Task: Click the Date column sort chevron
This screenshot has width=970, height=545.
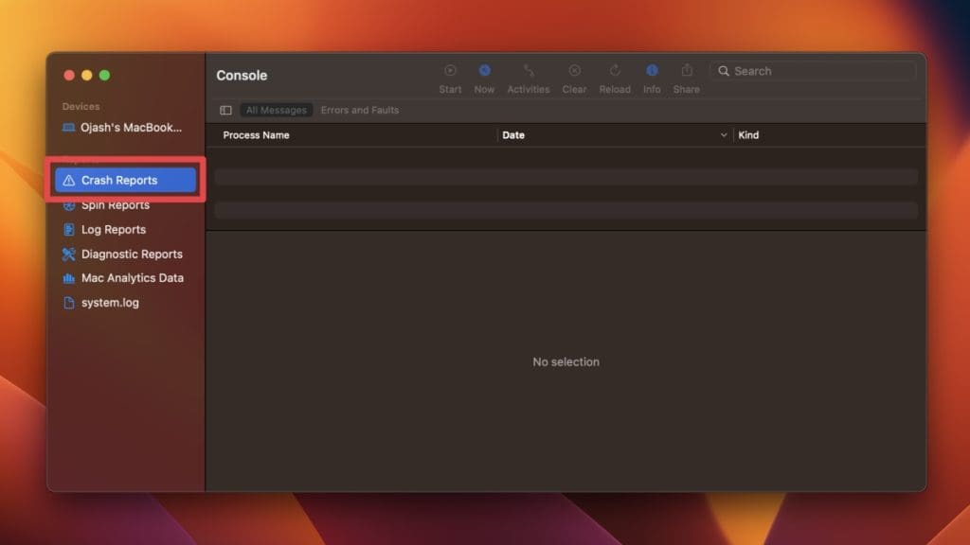Action: (x=725, y=135)
